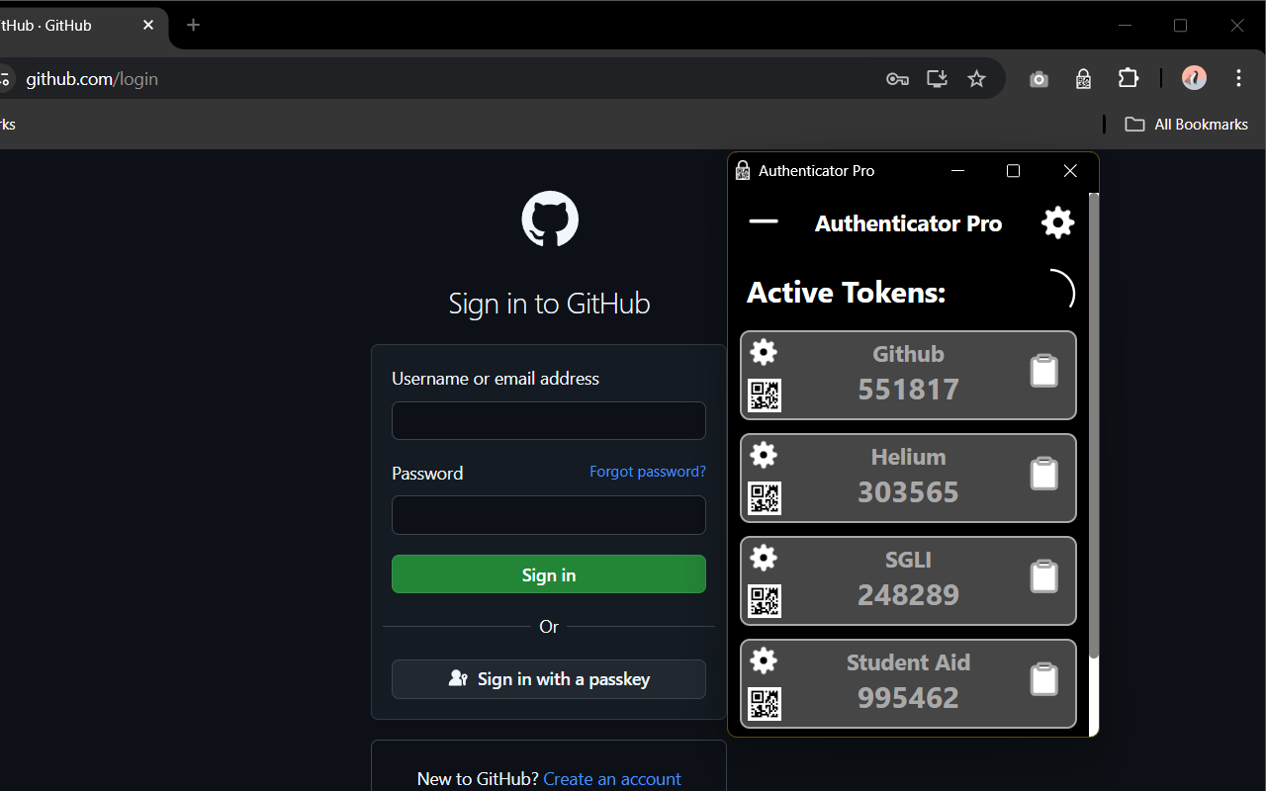
Task: Click the camera icon in the address bar
Action: tap(1039, 78)
